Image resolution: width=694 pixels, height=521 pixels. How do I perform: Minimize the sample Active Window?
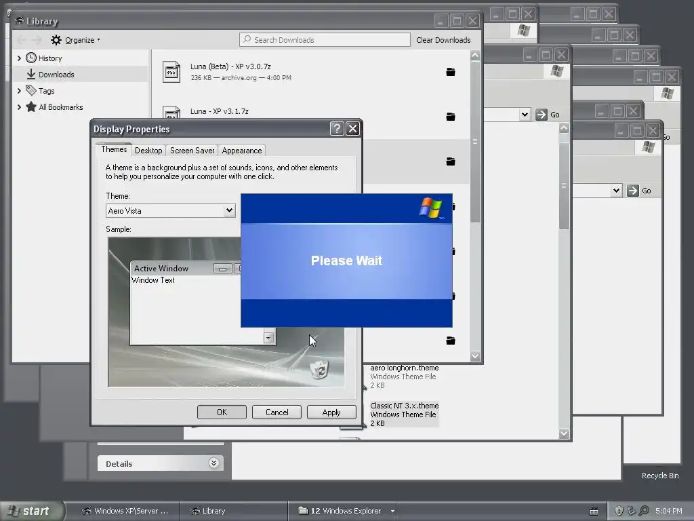coord(222,269)
